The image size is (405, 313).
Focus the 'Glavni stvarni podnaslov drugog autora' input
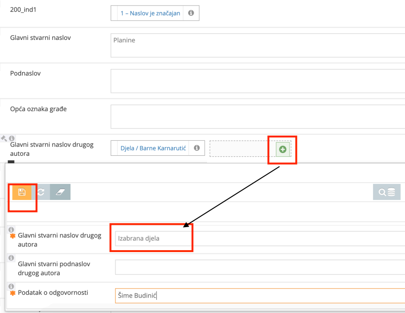(259, 267)
